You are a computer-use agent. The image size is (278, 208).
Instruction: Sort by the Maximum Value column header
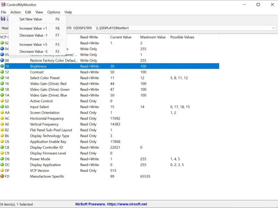(x=153, y=37)
